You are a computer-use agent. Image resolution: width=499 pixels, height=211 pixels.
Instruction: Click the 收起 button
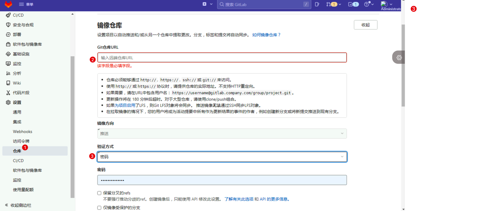coord(365,25)
